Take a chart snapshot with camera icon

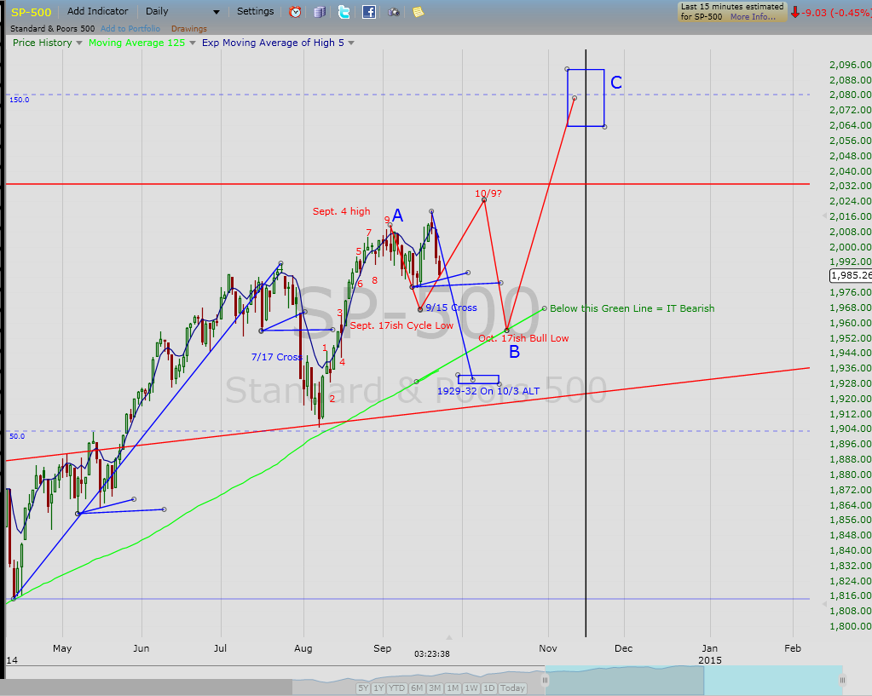click(394, 12)
